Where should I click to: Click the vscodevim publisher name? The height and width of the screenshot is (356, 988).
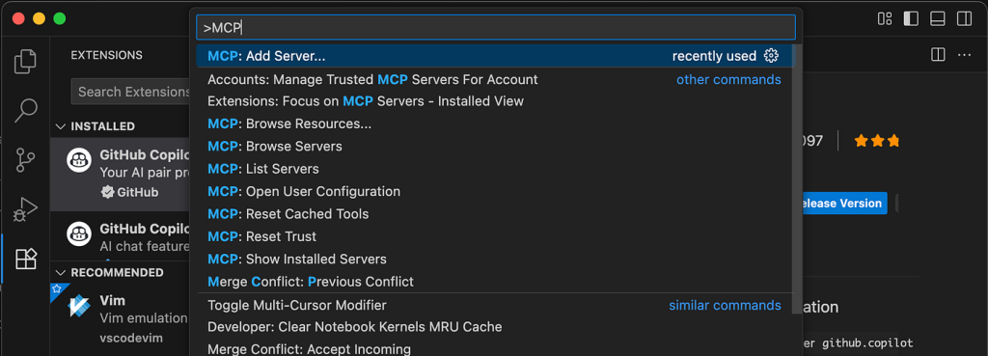pos(131,338)
